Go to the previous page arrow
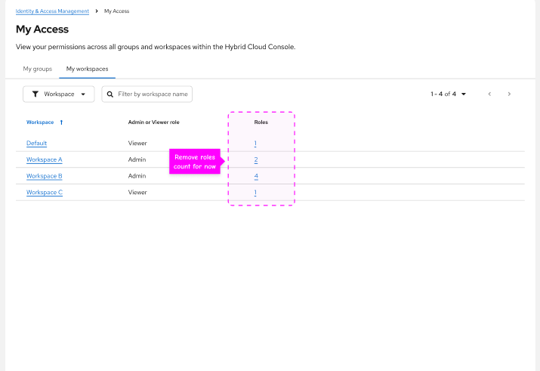This screenshot has height=371, width=540. tap(489, 94)
